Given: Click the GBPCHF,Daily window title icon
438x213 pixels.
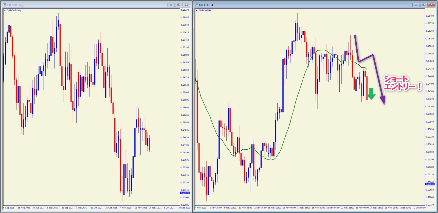Looking at the screenshot, I should pos(5,5).
